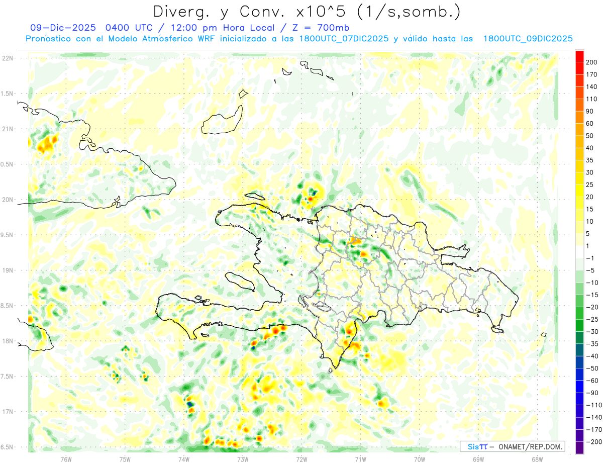Click the "0.5N" latitude label

(7, 164)
